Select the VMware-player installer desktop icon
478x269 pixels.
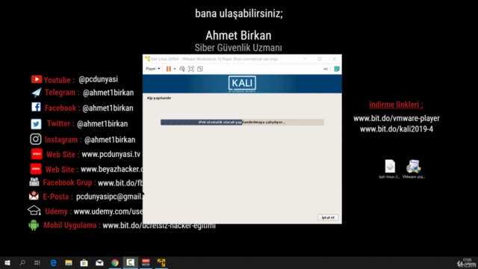pyautogui.click(x=413, y=169)
